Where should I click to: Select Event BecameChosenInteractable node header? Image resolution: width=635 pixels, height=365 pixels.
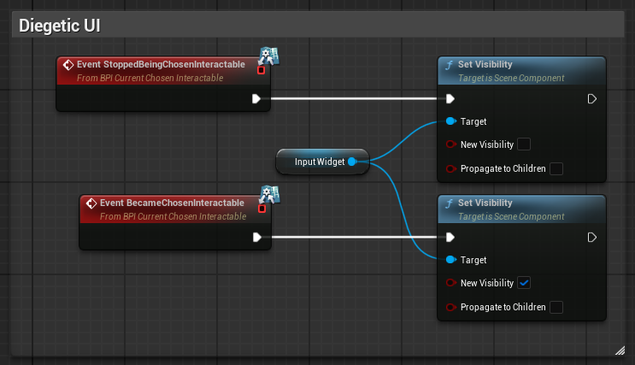coord(175,209)
